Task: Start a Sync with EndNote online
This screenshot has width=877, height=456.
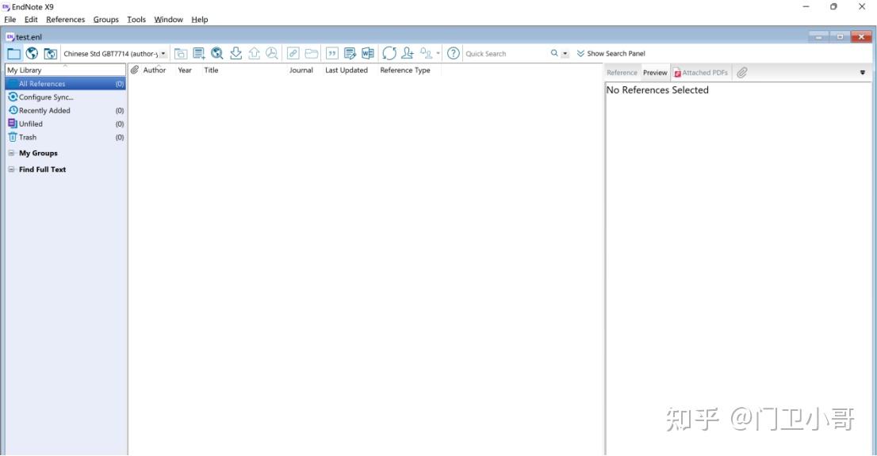Action: (388, 53)
